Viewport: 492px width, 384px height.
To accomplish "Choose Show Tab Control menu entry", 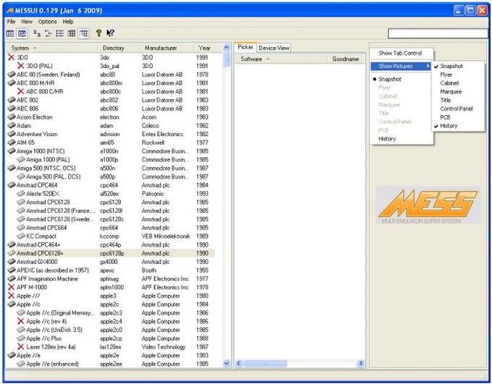I will tap(402, 54).
